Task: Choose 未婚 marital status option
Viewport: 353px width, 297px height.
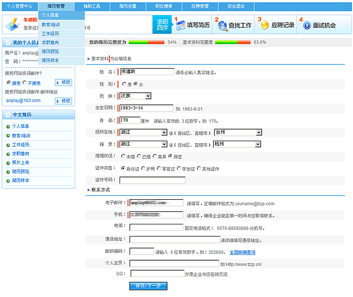Action: (x=124, y=156)
